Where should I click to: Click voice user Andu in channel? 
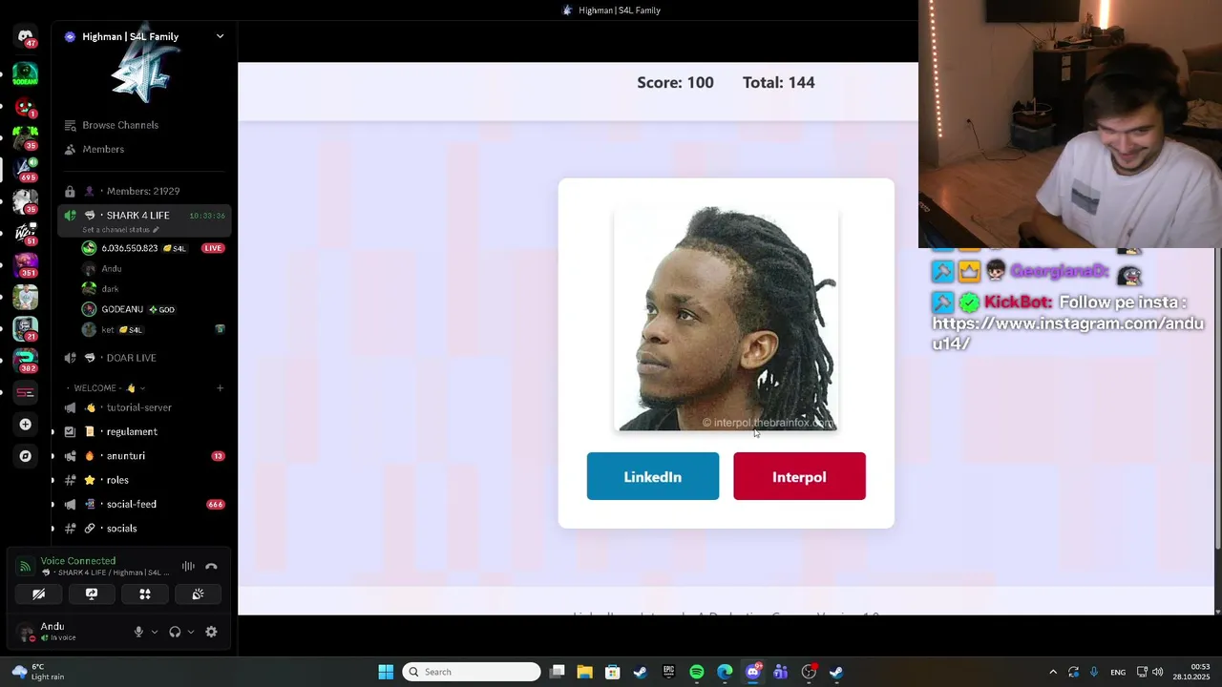point(153,269)
